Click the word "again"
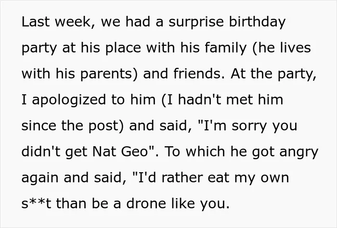 [x=40, y=178]
